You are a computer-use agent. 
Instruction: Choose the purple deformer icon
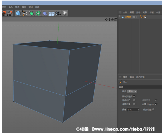tap(45, 13)
